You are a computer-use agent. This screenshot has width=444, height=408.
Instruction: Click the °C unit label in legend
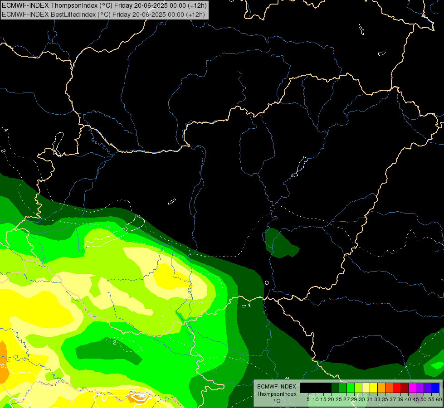click(x=277, y=401)
